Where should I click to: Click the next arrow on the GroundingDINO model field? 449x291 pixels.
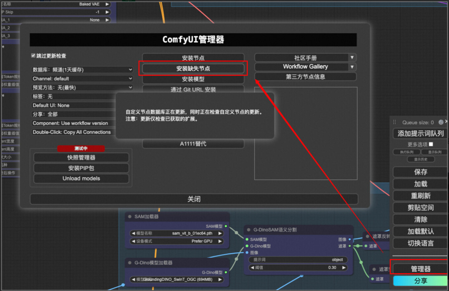[x=220, y=279]
